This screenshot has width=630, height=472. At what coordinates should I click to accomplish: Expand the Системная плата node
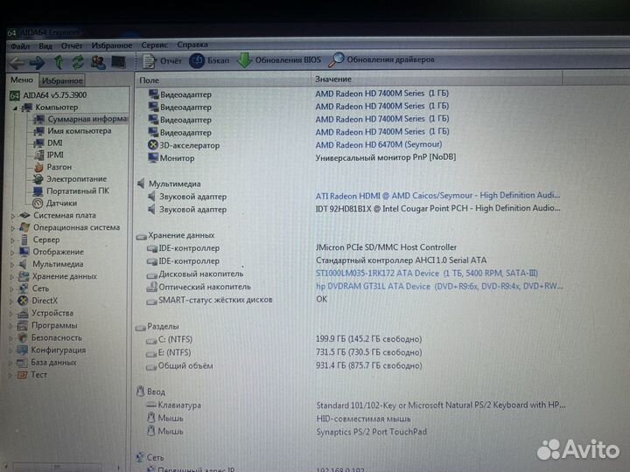[13, 216]
